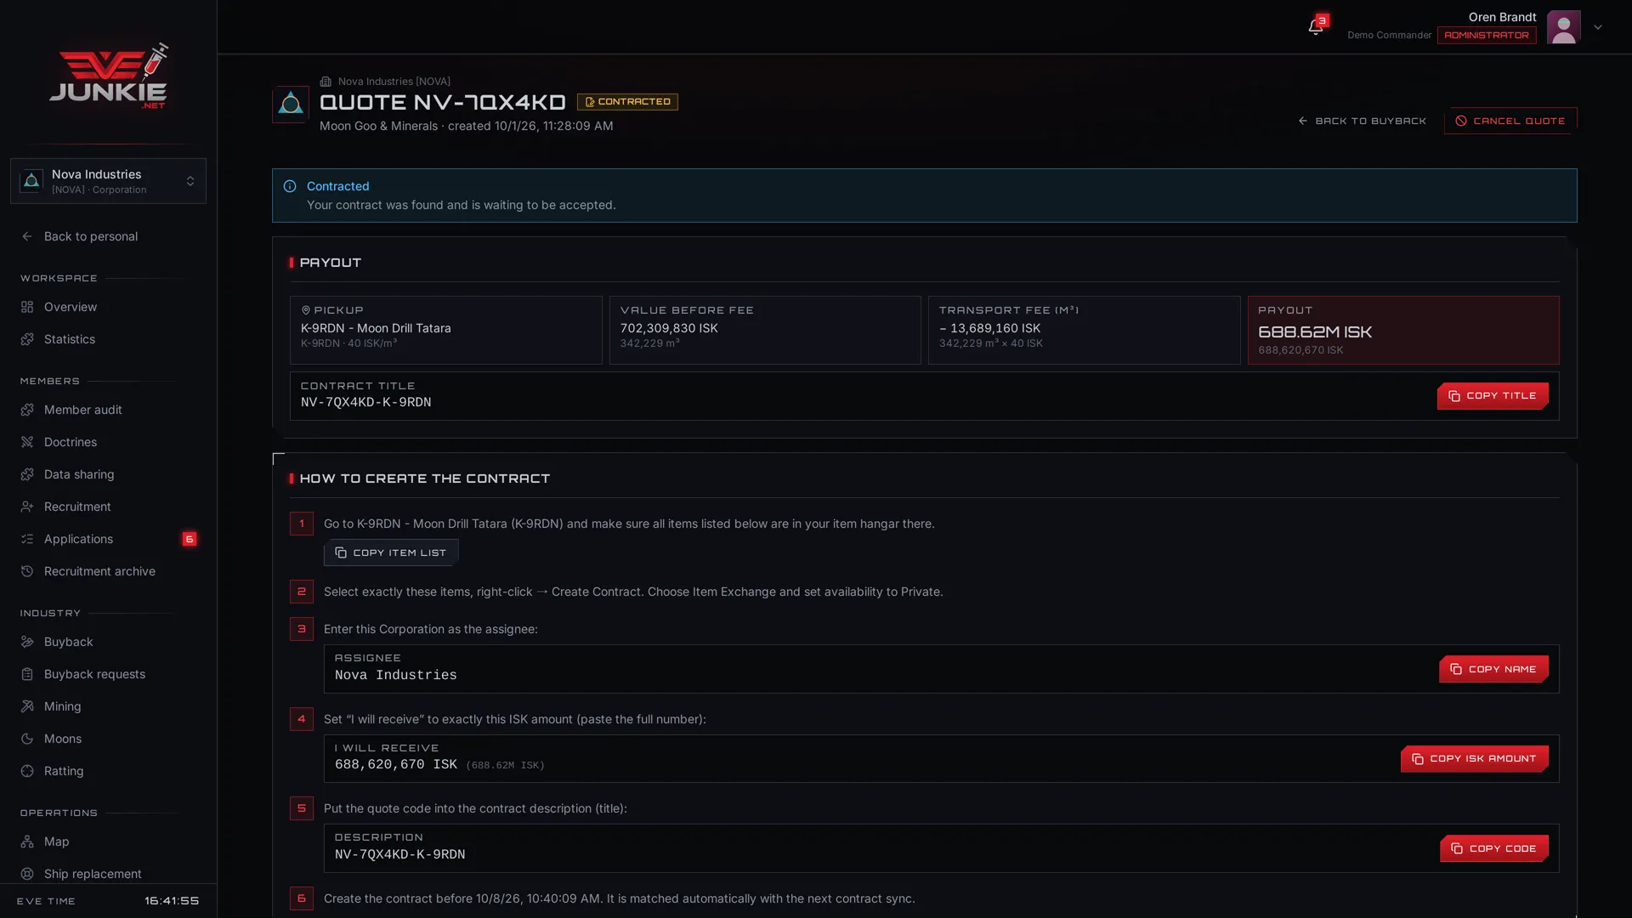Click the Cancel Quote button

pos(1510,121)
